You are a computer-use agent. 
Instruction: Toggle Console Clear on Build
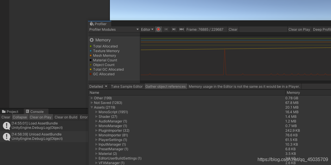click(66, 117)
